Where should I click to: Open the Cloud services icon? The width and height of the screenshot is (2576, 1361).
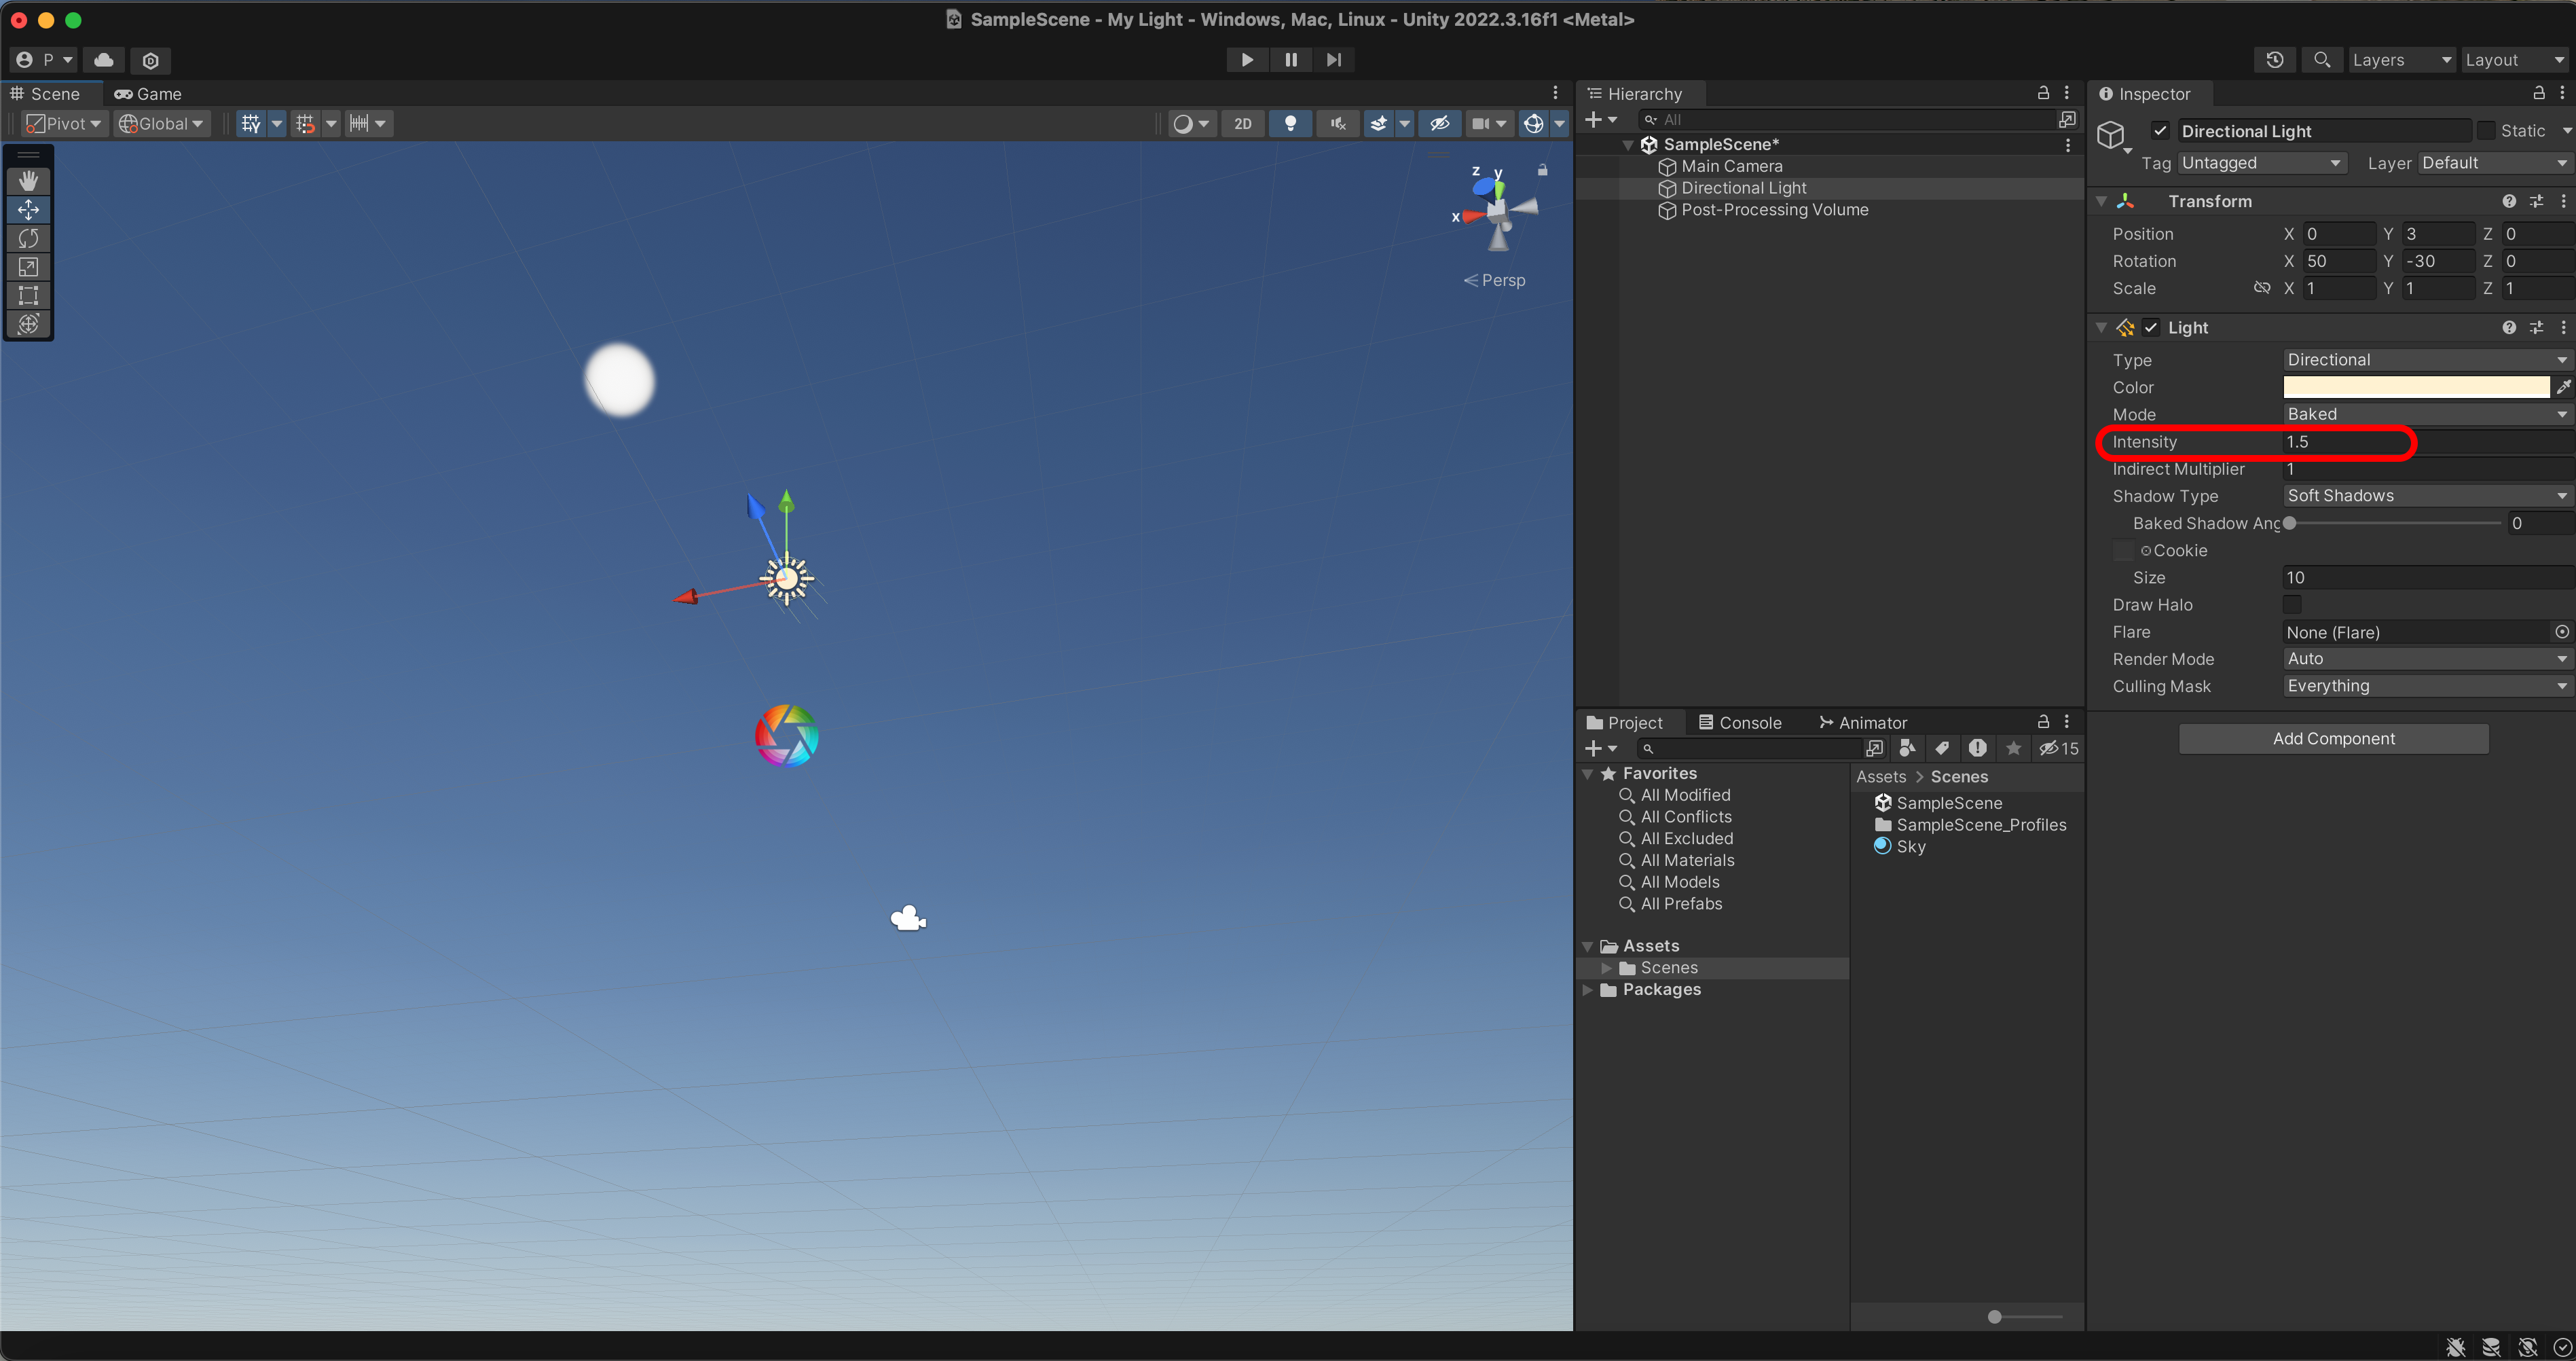104,60
